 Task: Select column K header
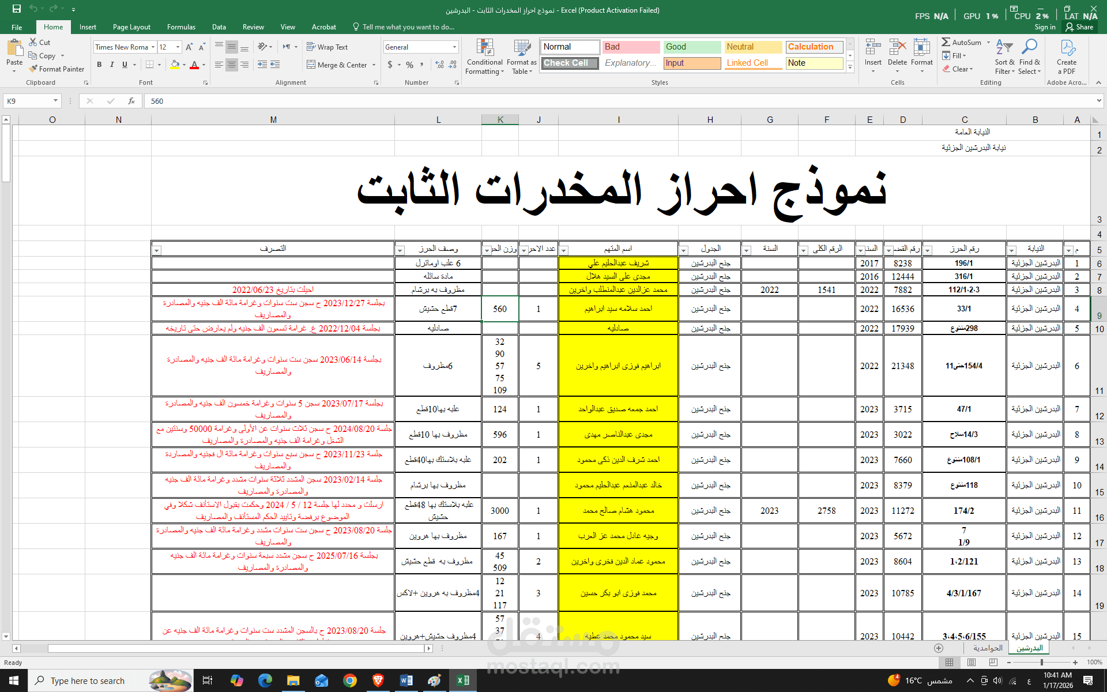(500, 119)
